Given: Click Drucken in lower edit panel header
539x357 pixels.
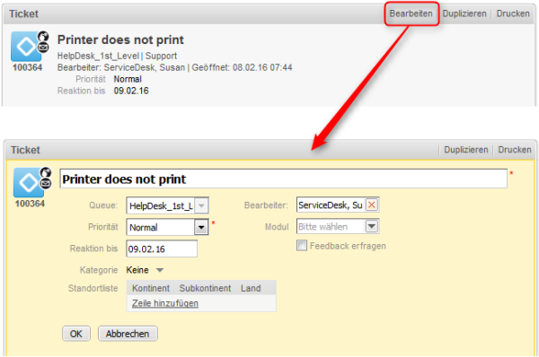Looking at the screenshot, I should tap(515, 150).
